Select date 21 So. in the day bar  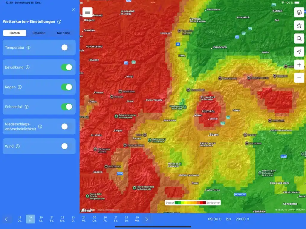coord(52,219)
